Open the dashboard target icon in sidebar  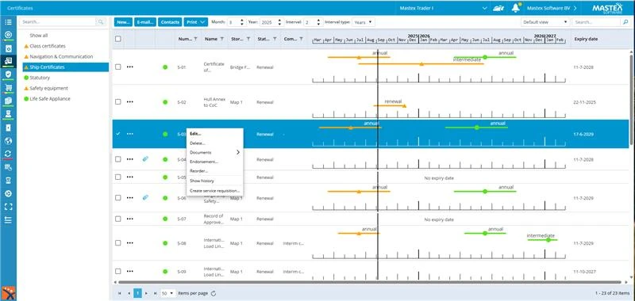pyautogui.click(x=8, y=35)
